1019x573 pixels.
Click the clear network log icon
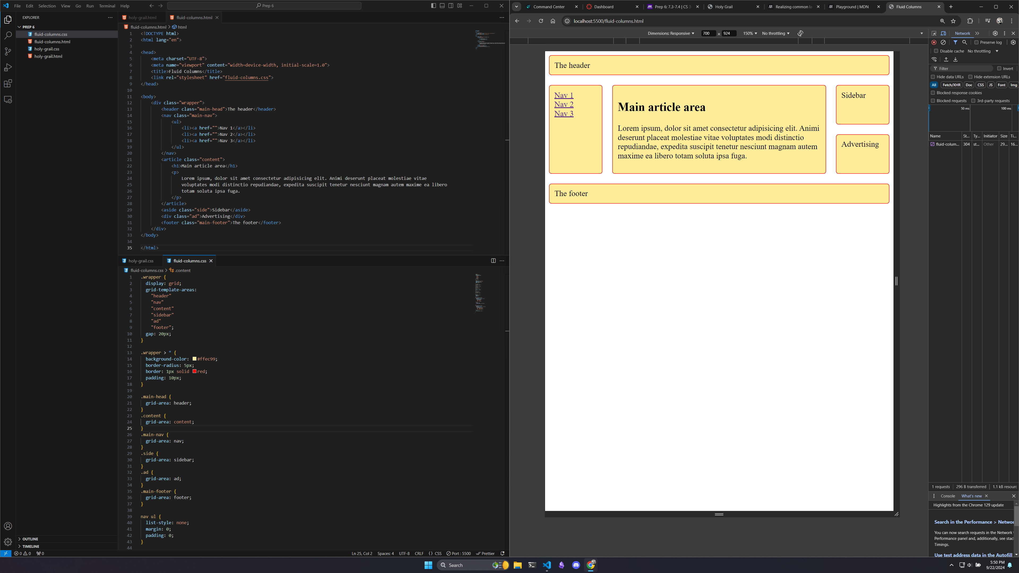pyautogui.click(x=943, y=42)
